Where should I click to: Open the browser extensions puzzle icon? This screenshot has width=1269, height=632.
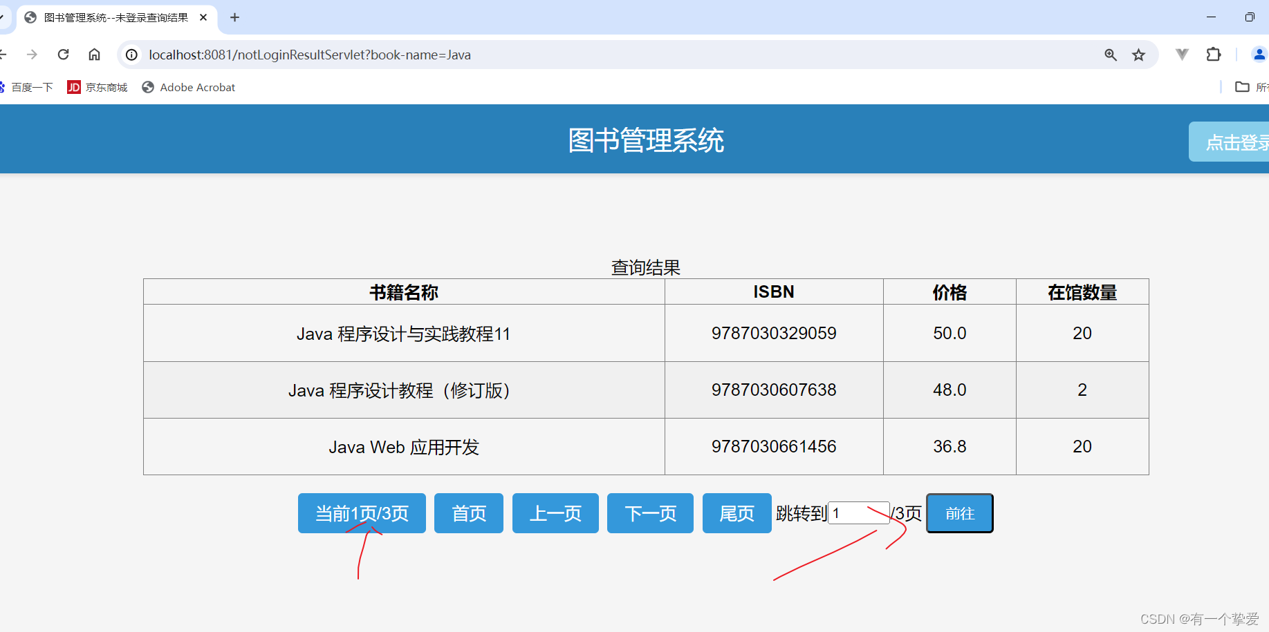pos(1213,55)
